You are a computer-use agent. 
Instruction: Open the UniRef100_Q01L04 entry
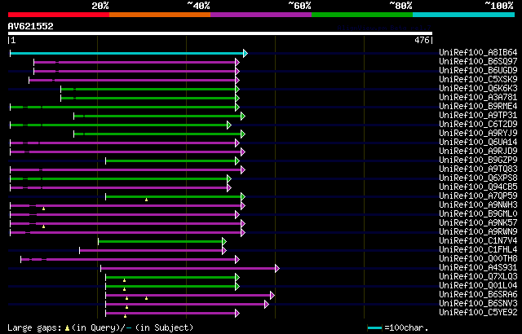click(478, 286)
